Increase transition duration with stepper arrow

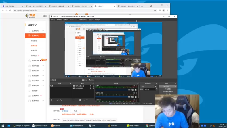pos(157,89)
